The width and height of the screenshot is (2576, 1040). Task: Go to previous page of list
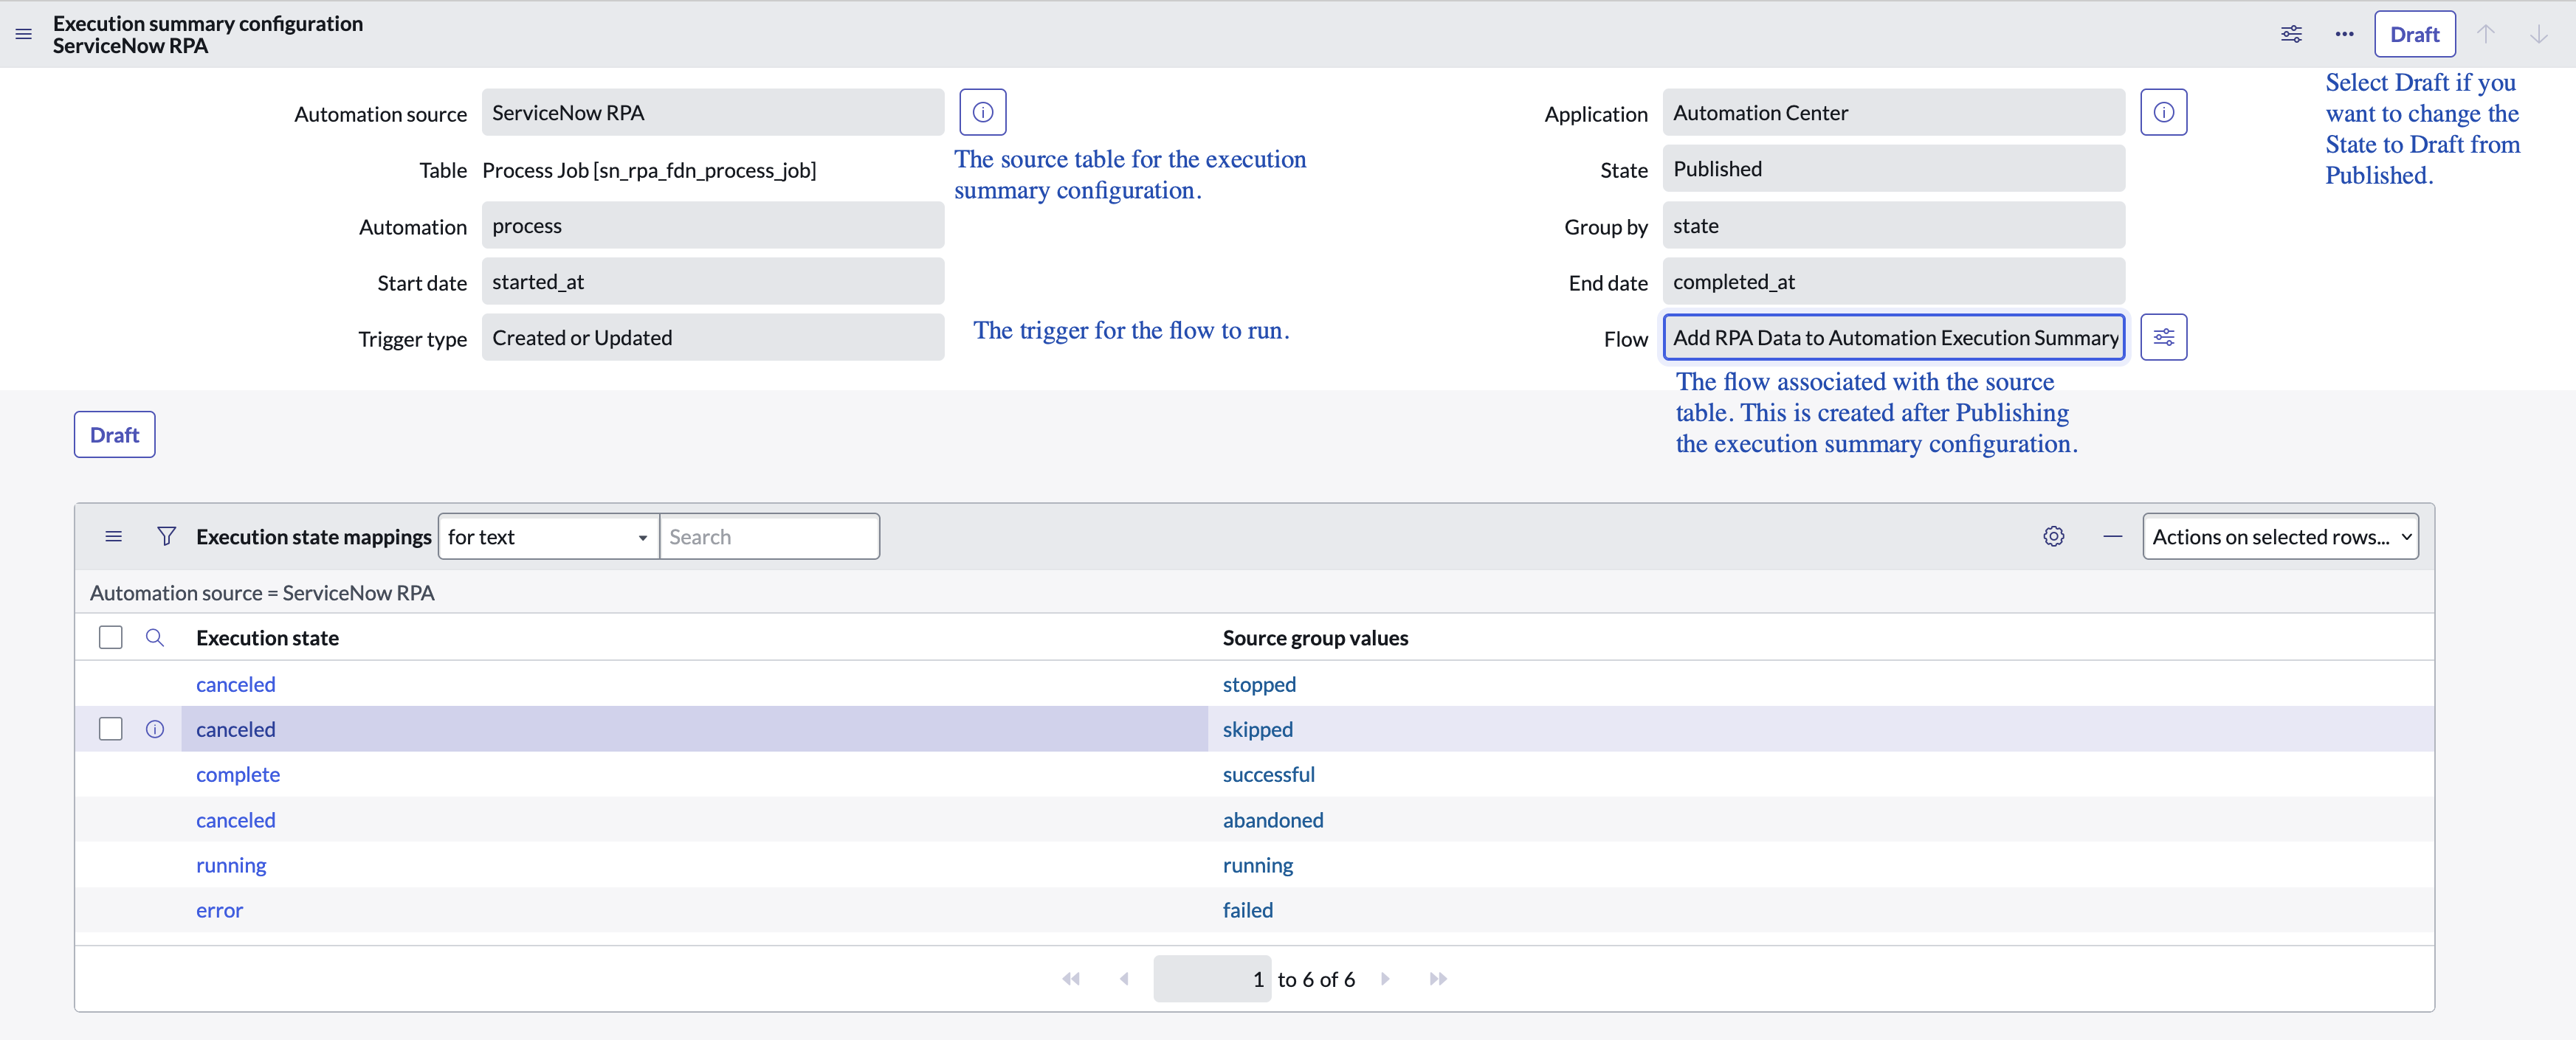(x=1124, y=979)
